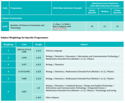Click the Median column header
This screenshot has width=125, height=103.
tap(105, 11)
